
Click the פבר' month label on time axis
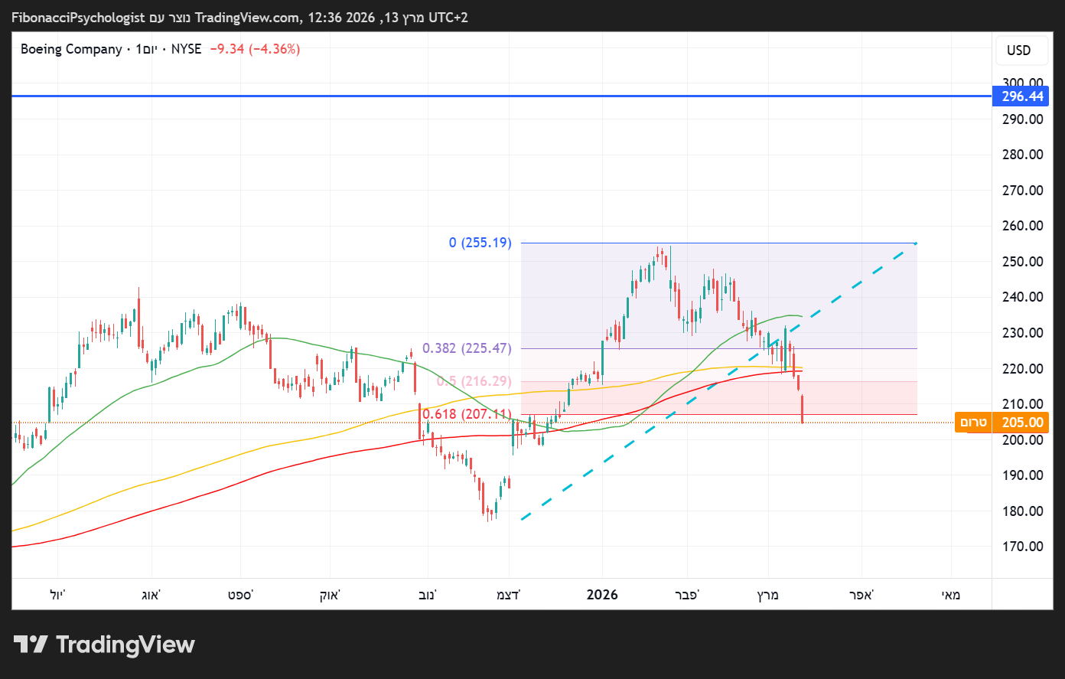click(687, 595)
